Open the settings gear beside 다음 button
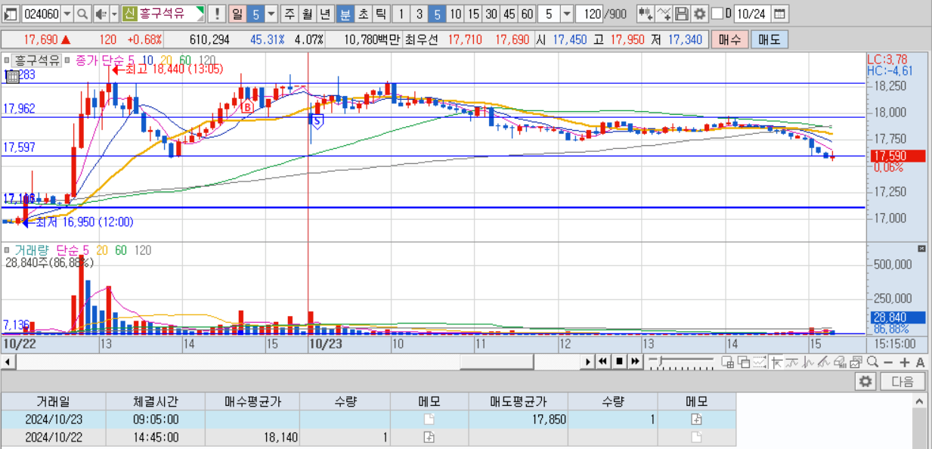 point(866,382)
